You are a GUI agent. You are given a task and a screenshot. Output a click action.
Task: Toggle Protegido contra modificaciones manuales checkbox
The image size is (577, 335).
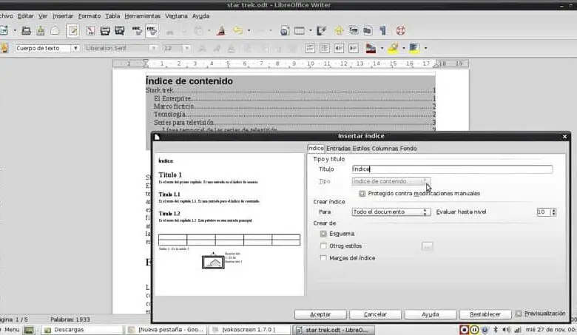coord(362,194)
